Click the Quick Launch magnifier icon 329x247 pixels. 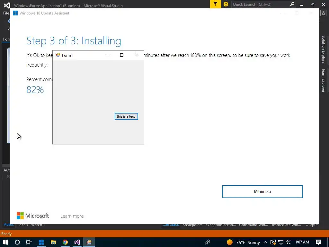pyautogui.click(x=292, y=4)
